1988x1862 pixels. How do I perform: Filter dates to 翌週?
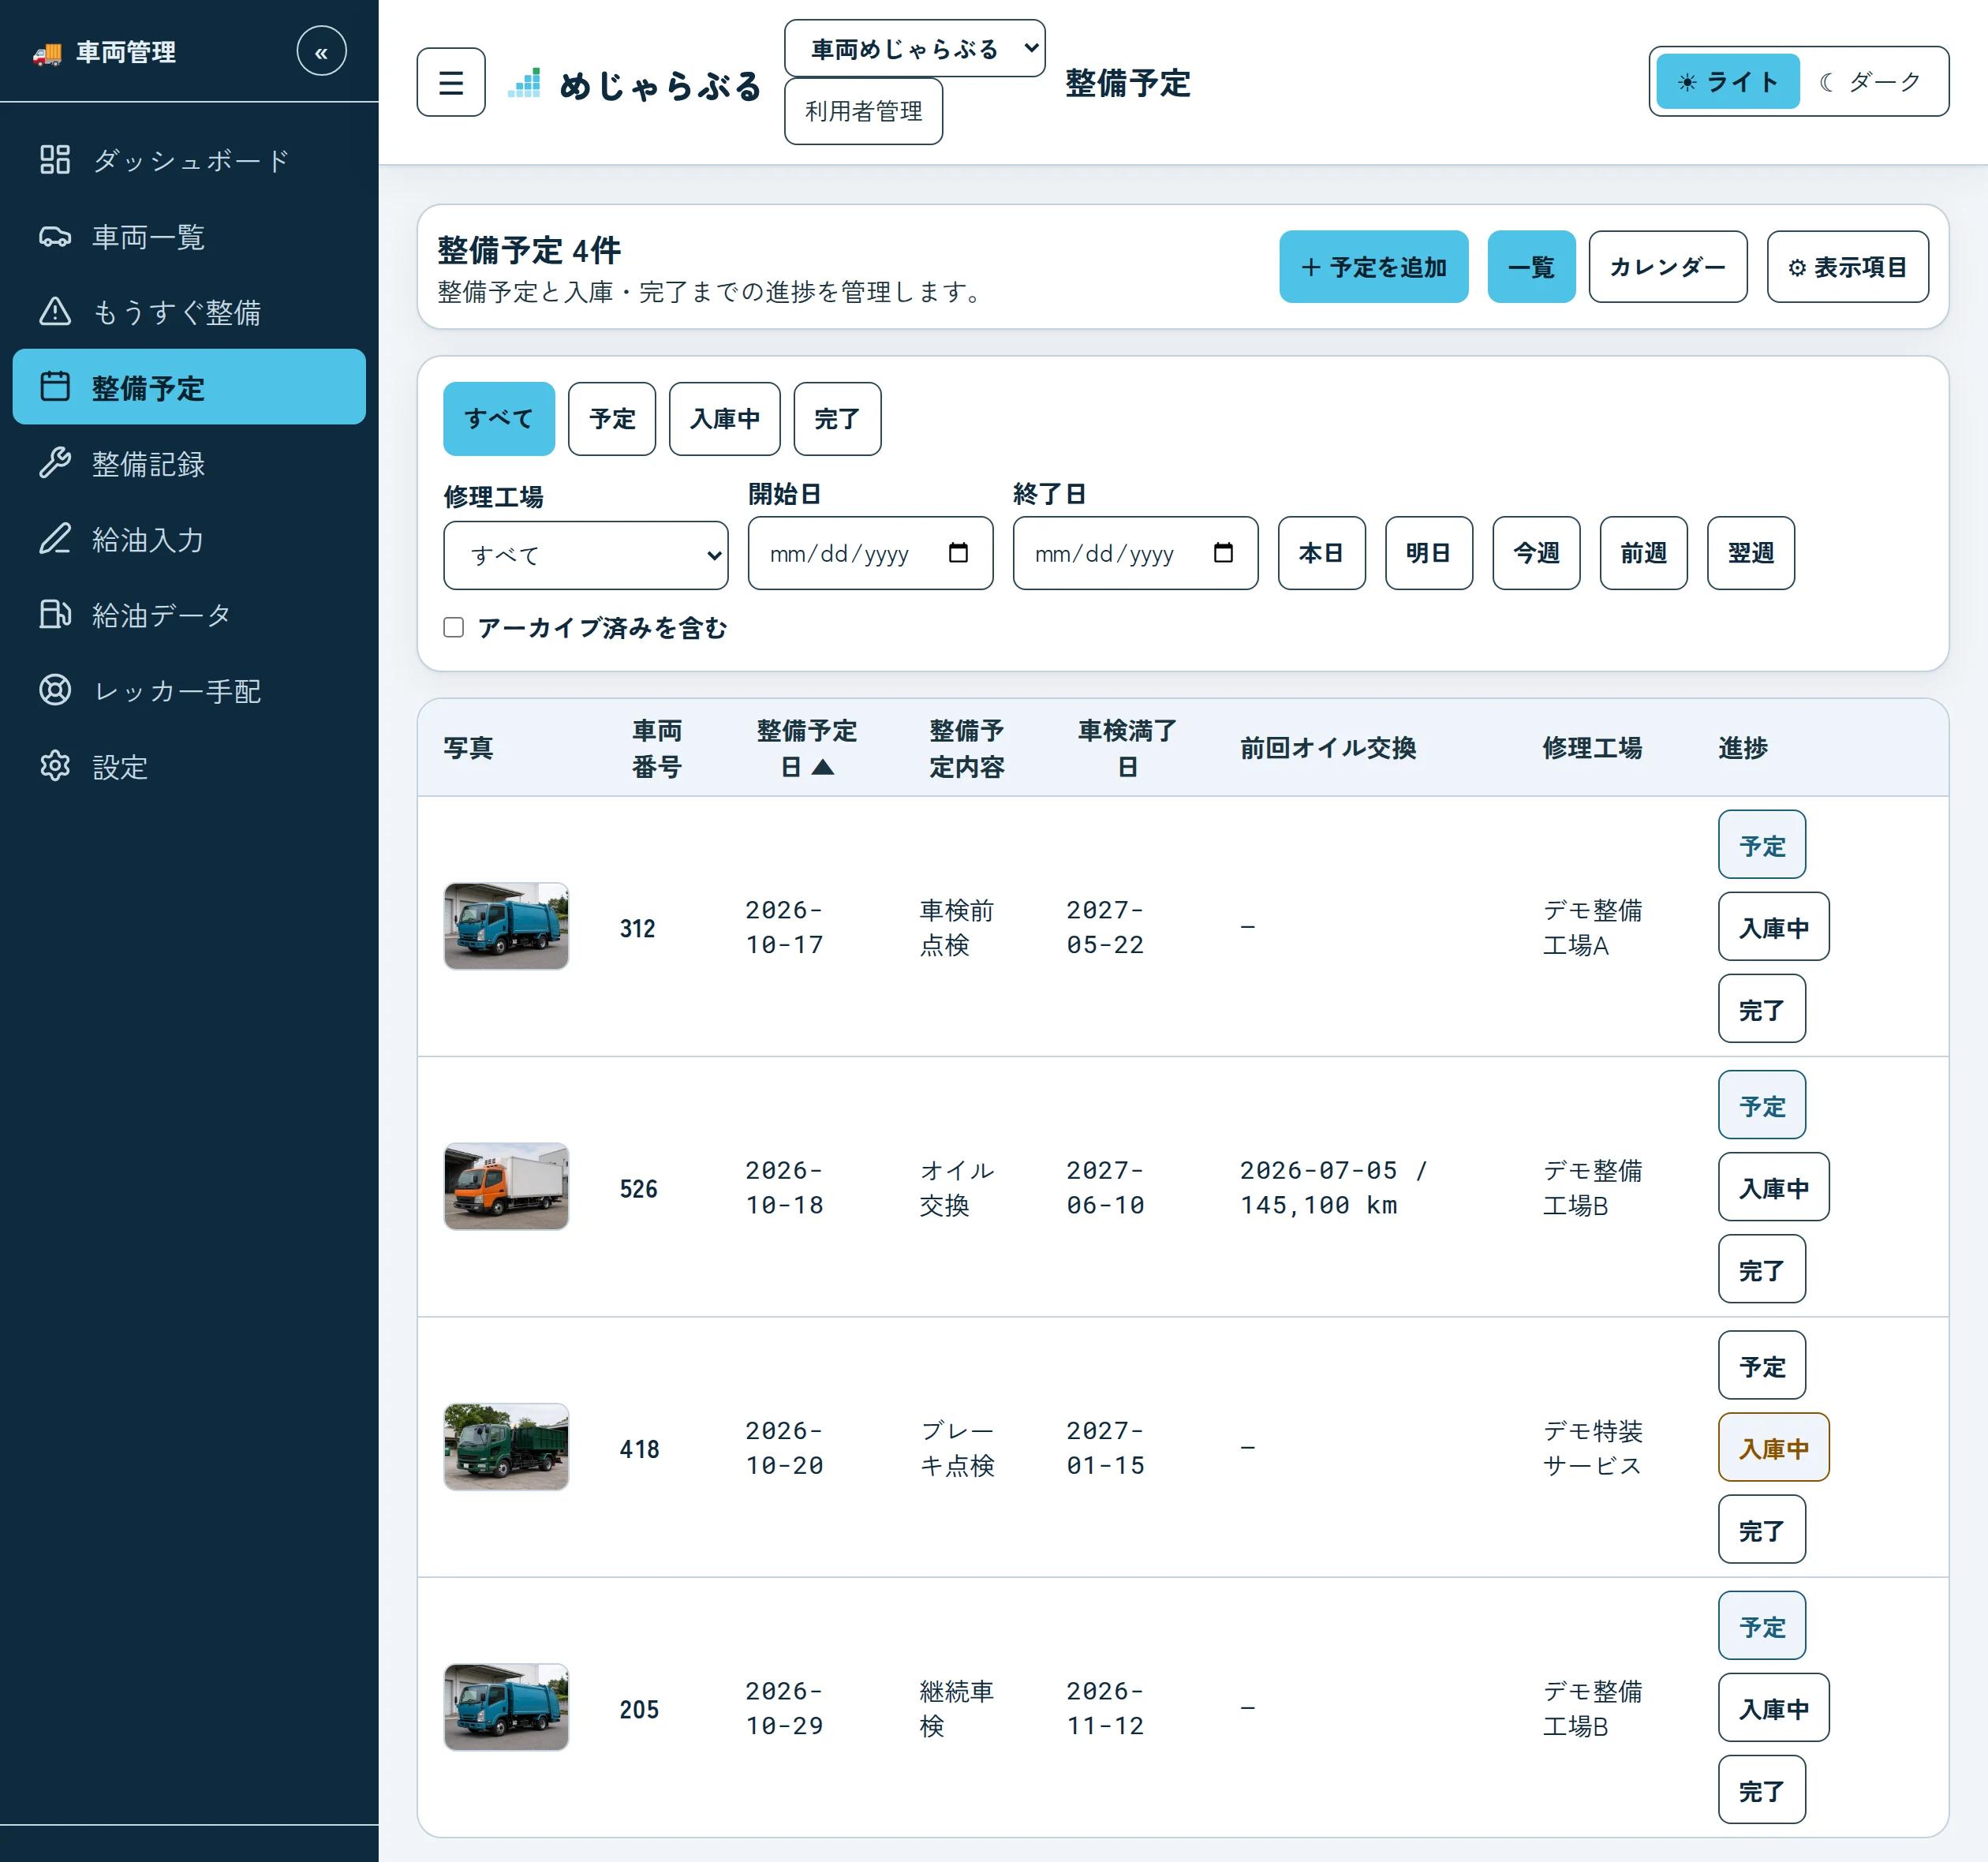1750,553
